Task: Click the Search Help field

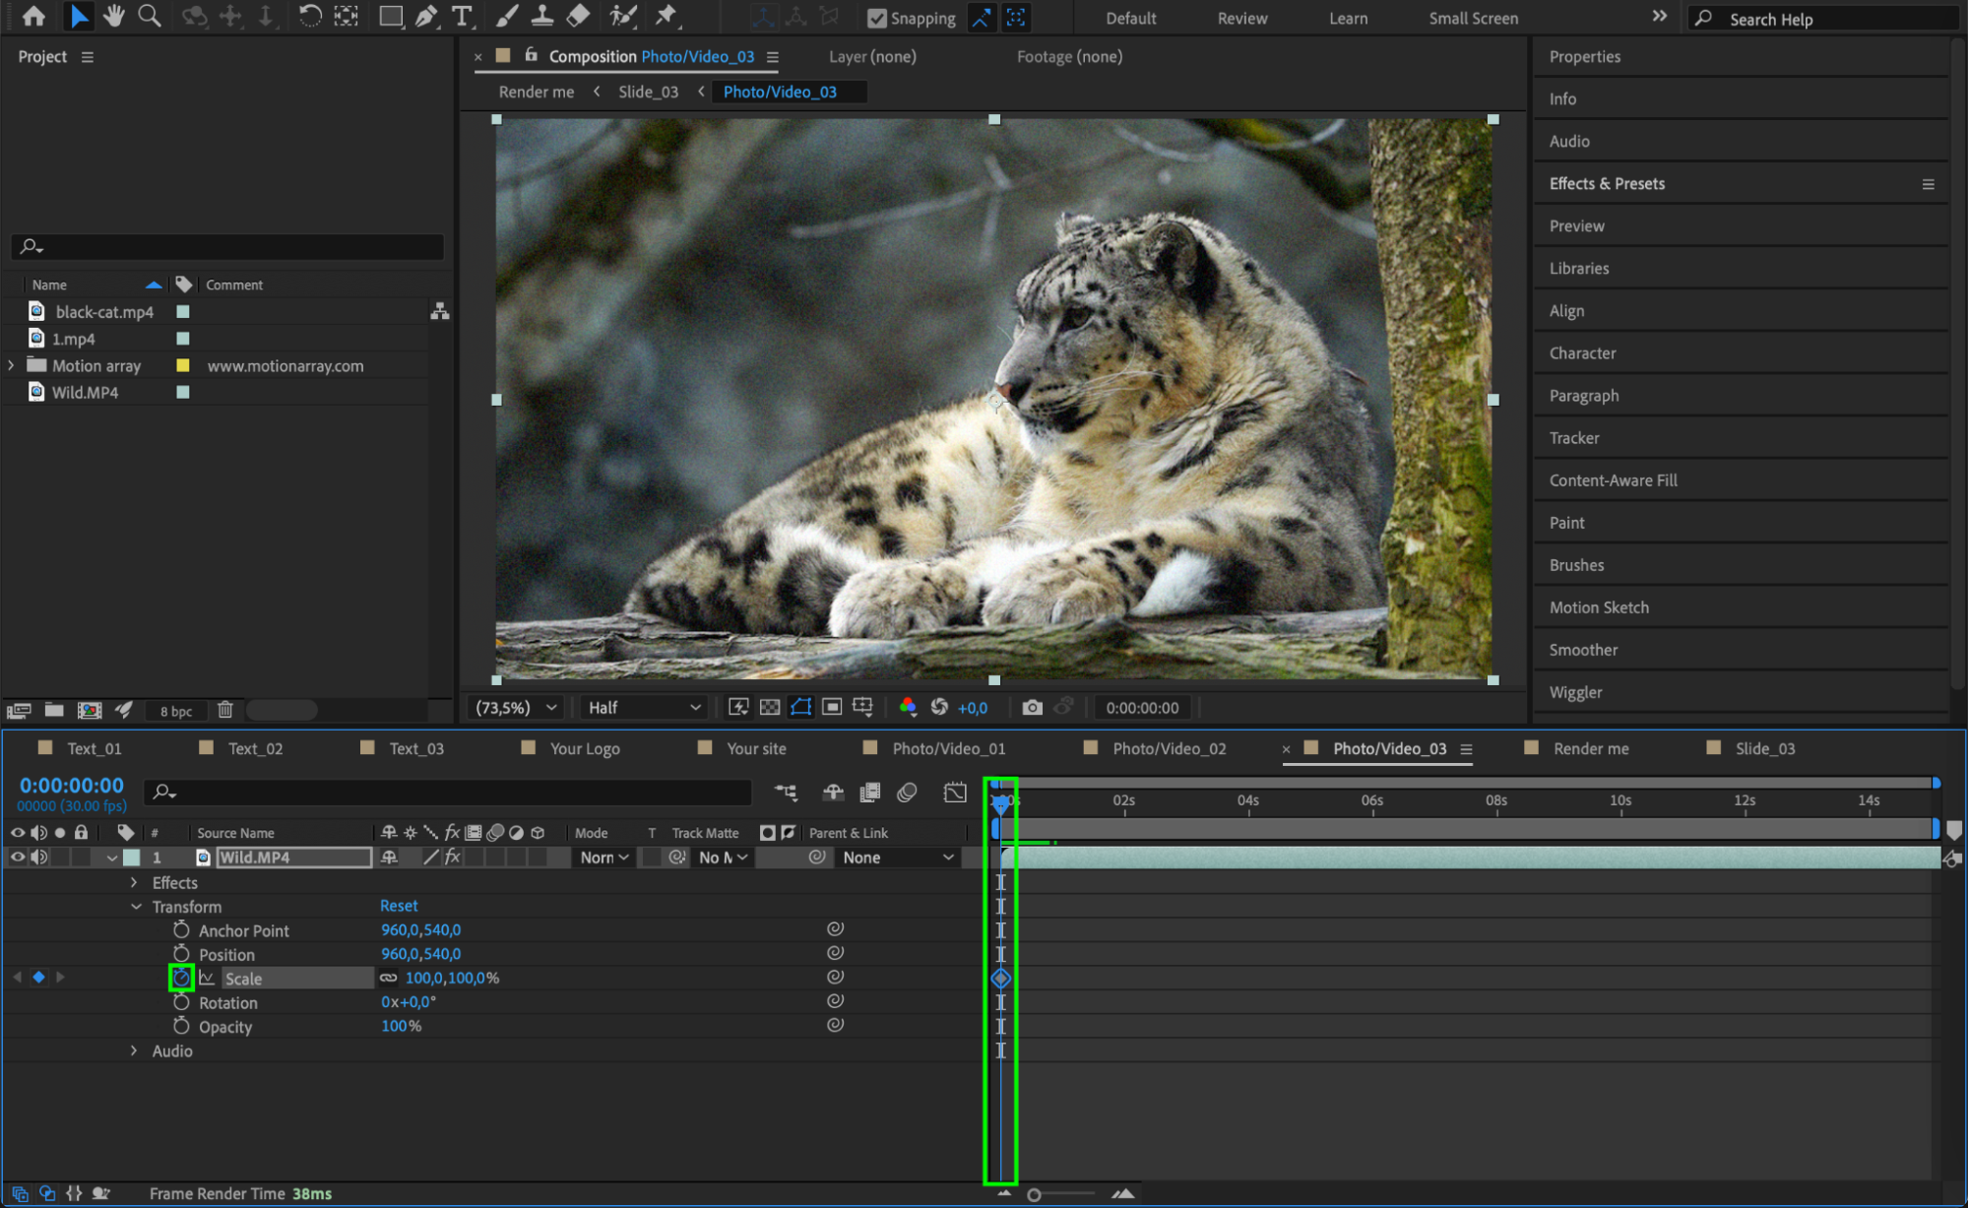Action: click(x=1821, y=19)
